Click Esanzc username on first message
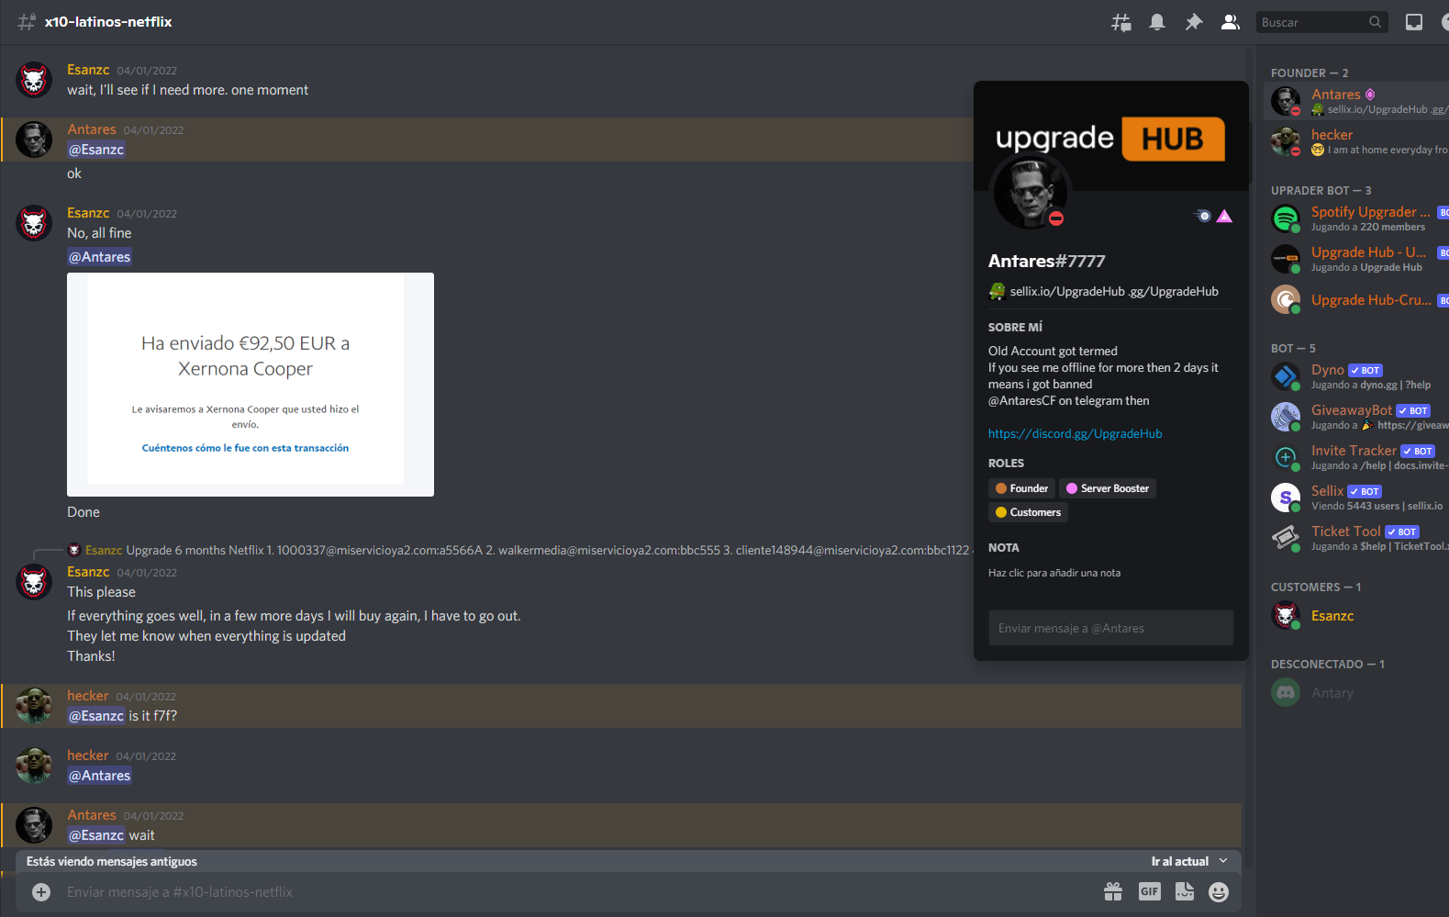 pos(88,70)
